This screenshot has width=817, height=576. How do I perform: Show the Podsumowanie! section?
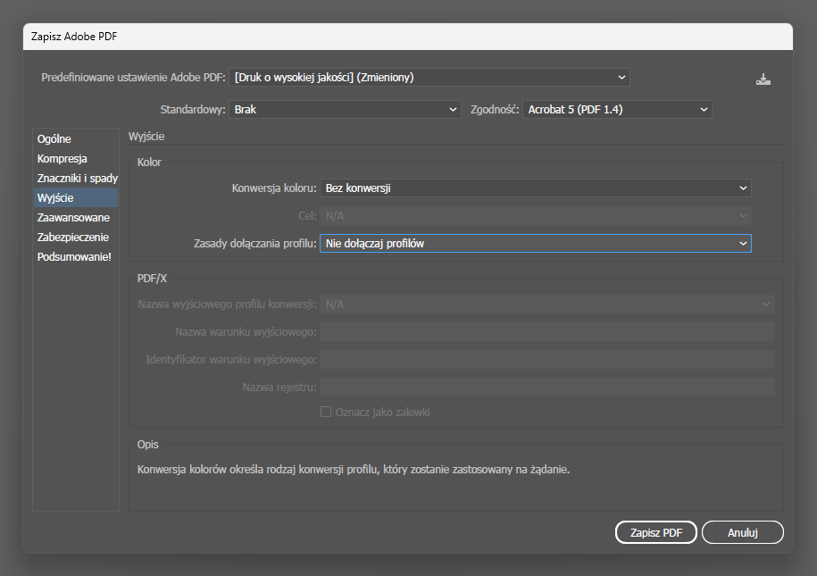[x=74, y=257]
